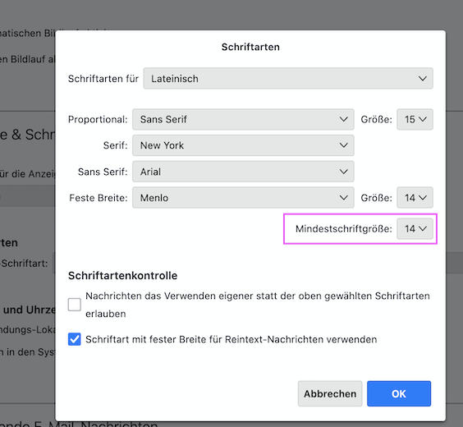
Task: Confirm font settings with OK
Action: (399, 393)
